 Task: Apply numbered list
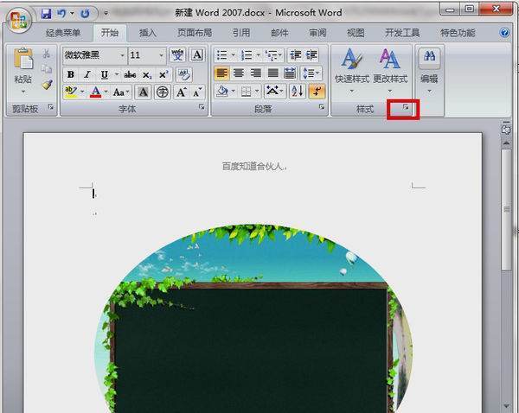pos(247,55)
